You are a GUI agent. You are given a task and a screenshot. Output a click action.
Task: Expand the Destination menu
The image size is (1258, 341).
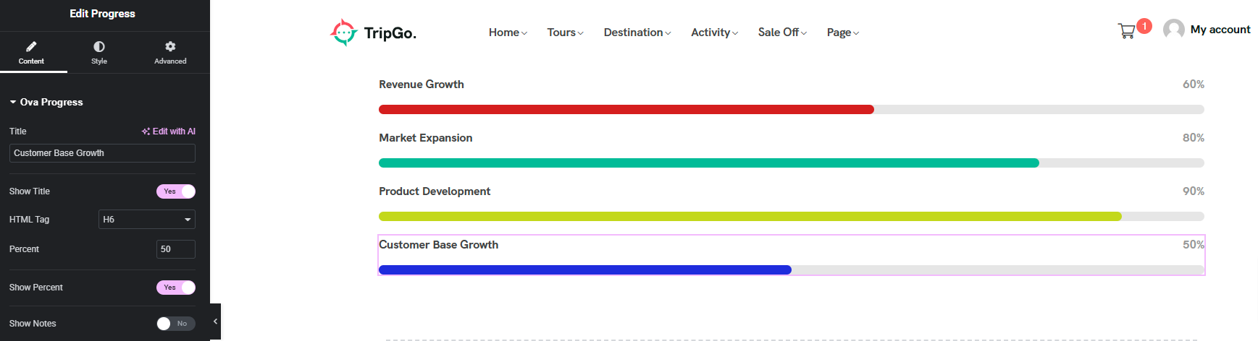(637, 33)
